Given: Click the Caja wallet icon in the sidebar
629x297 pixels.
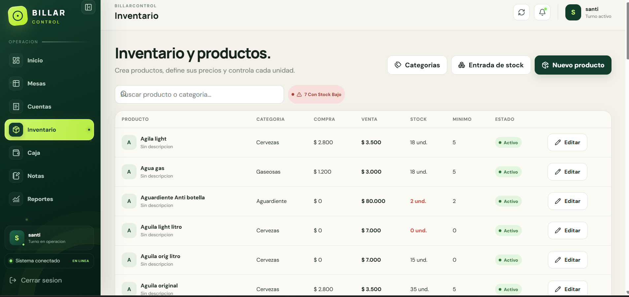Looking at the screenshot, I should tap(16, 153).
